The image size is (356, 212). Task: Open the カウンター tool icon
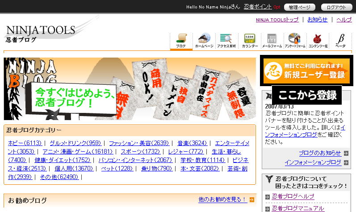tap(250, 41)
